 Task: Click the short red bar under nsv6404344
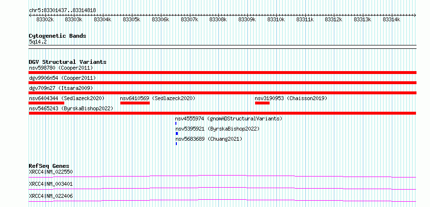[46, 103]
